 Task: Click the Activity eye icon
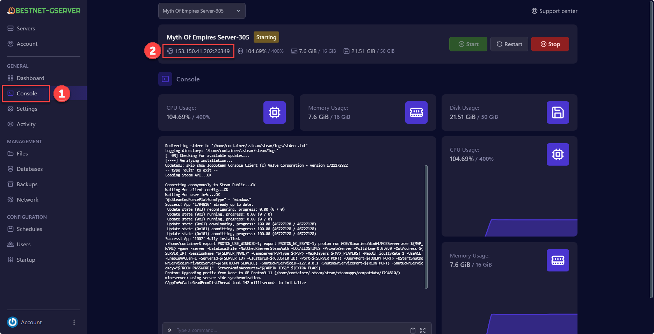click(10, 124)
